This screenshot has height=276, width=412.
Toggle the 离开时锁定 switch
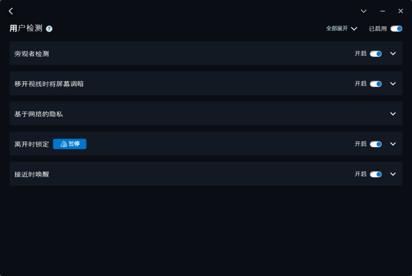(376, 144)
